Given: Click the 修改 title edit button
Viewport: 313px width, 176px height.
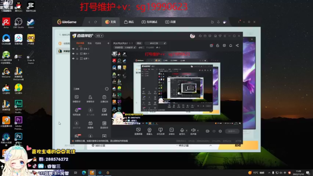Looking at the screenshot, I should tap(139, 43).
